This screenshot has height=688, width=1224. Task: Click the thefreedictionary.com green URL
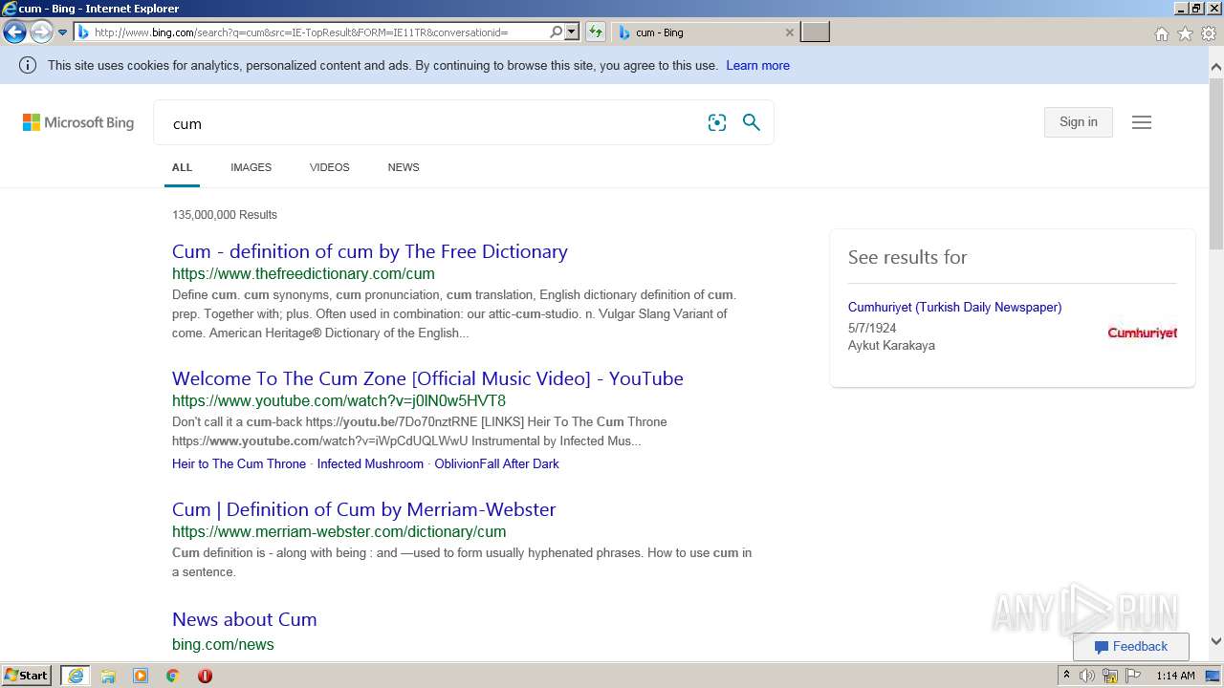[x=303, y=274]
